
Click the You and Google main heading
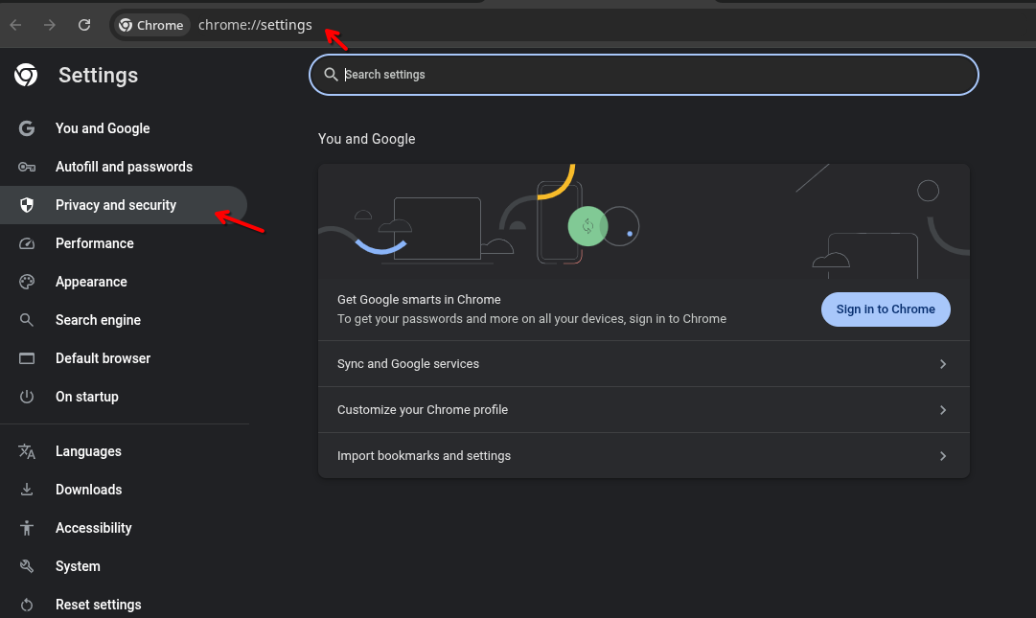coord(367,139)
